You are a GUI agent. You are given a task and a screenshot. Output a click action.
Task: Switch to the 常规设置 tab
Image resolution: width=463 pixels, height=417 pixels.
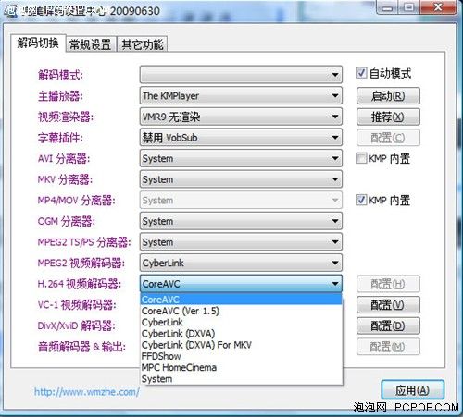(x=91, y=44)
